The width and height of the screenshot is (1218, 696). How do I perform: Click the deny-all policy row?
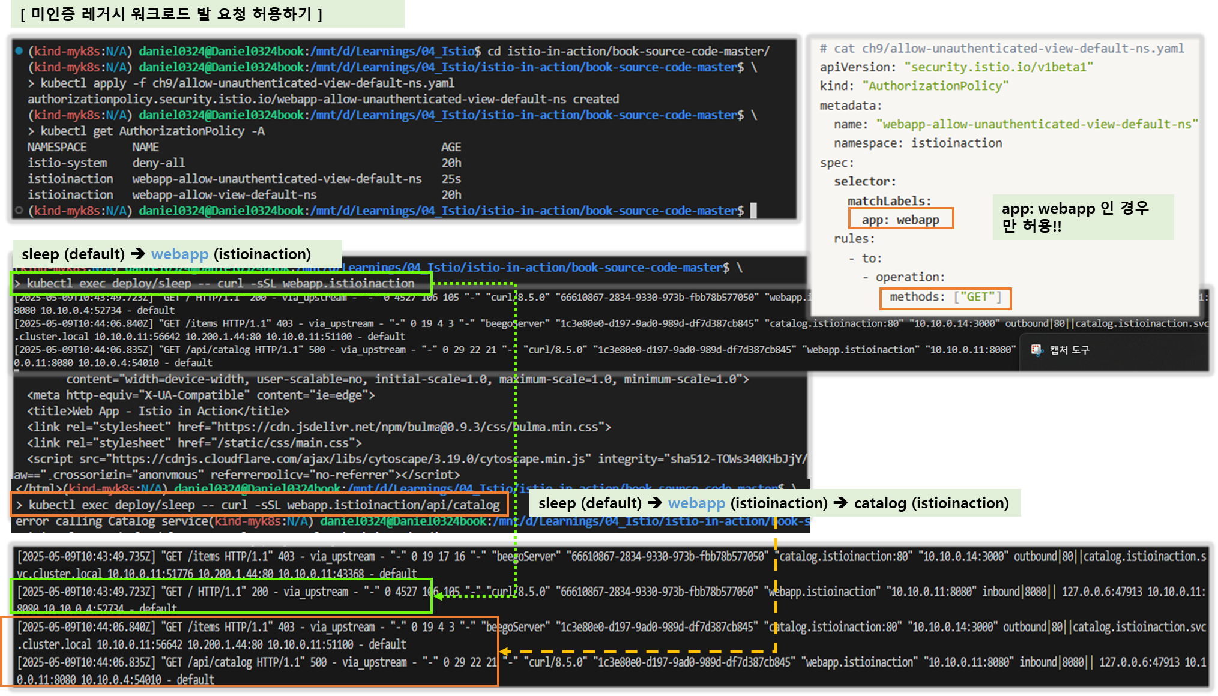coord(159,163)
